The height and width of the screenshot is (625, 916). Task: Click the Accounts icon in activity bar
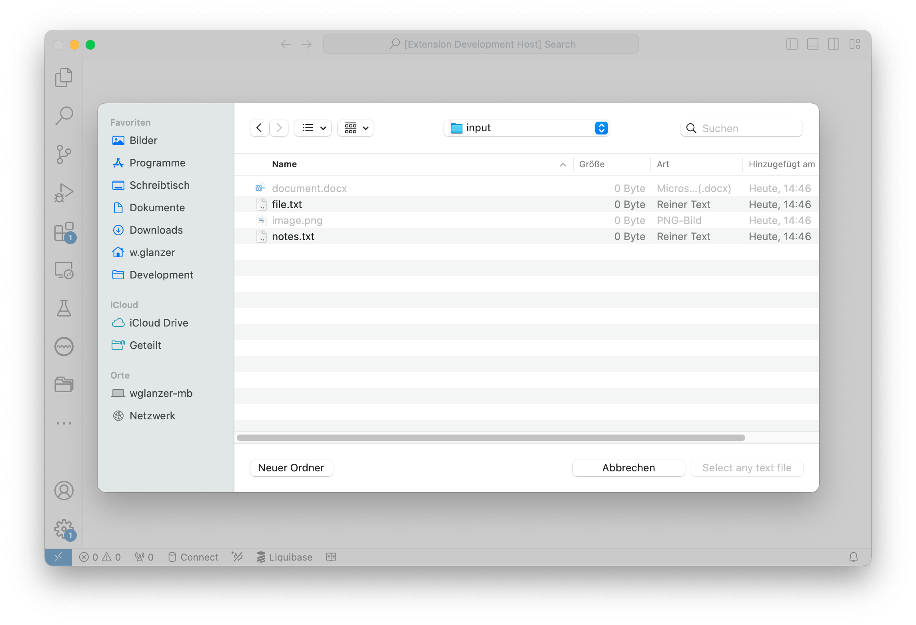click(x=64, y=491)
